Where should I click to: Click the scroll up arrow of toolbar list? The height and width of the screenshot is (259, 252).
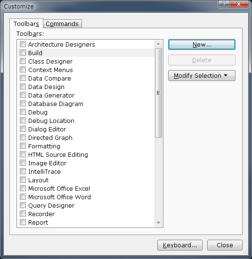pos(158,44)
